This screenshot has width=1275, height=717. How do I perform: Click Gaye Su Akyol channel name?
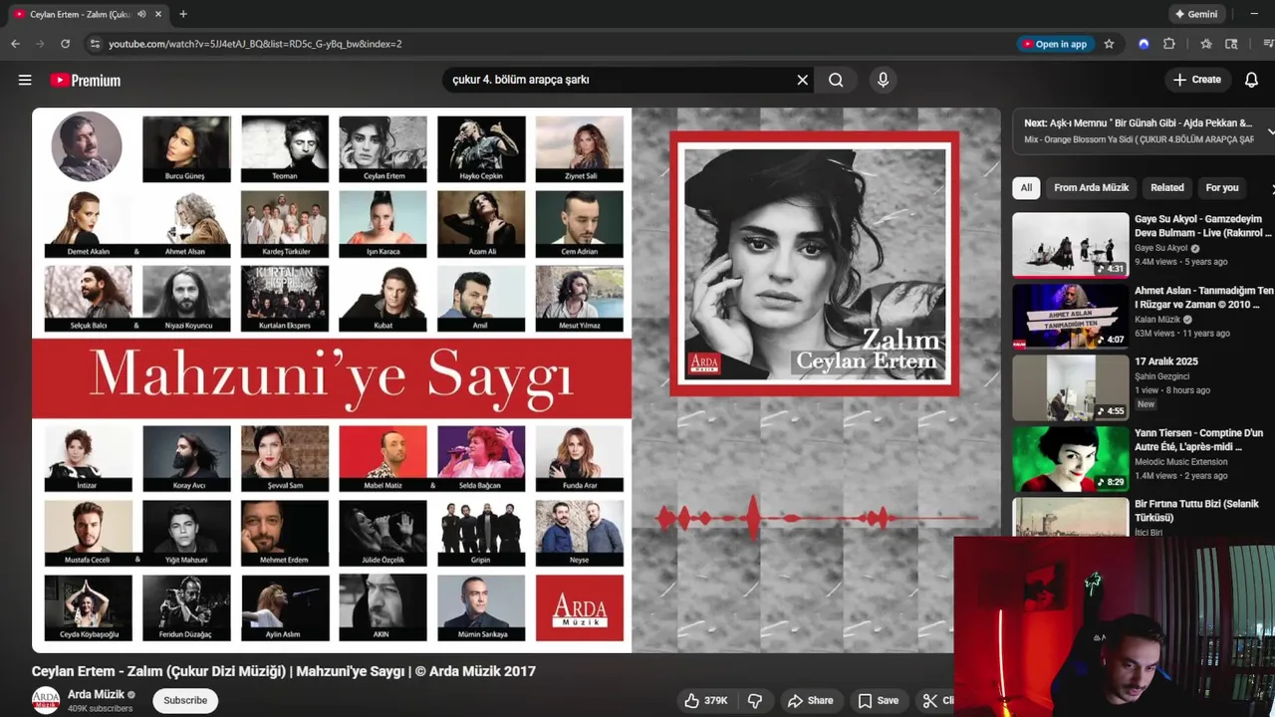click(1161, 248)
